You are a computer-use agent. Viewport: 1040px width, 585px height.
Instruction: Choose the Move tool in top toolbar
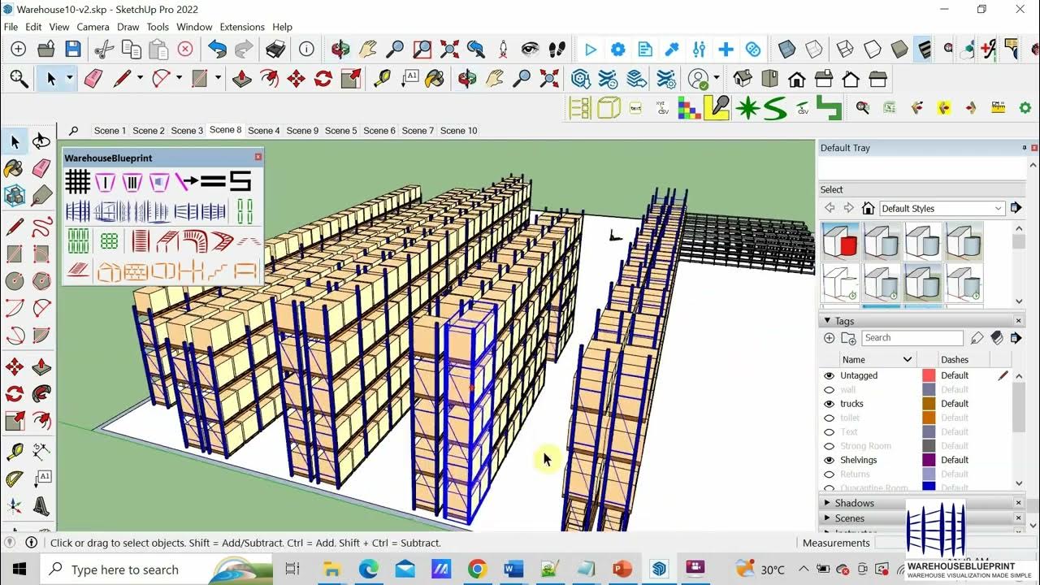click(296, 79)
